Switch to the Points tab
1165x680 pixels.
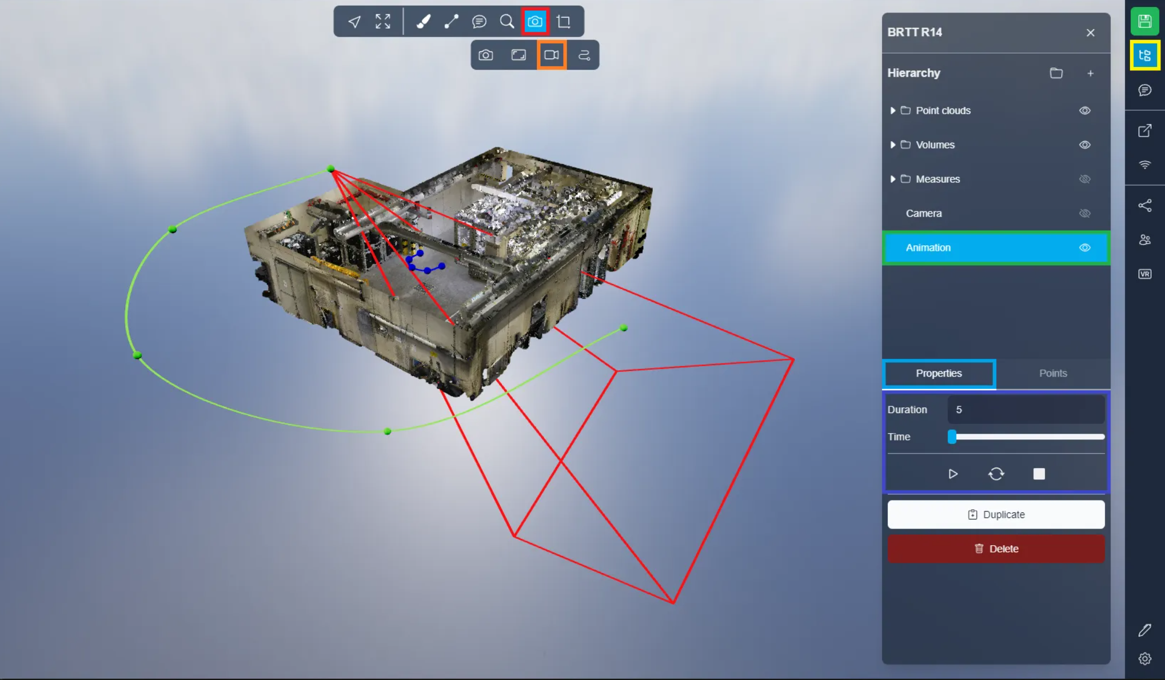click(x=1052, y=373)
